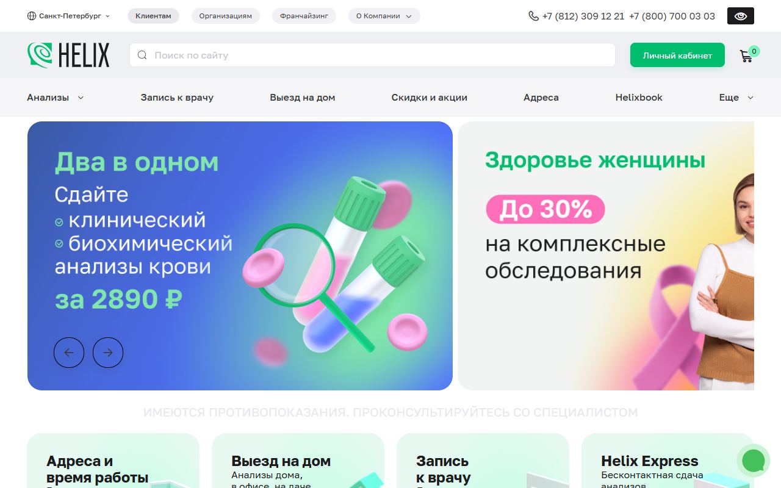This screenshot has width=781, height=488.
Task: Click the search magnifier icon
Action: pos(142,55)
